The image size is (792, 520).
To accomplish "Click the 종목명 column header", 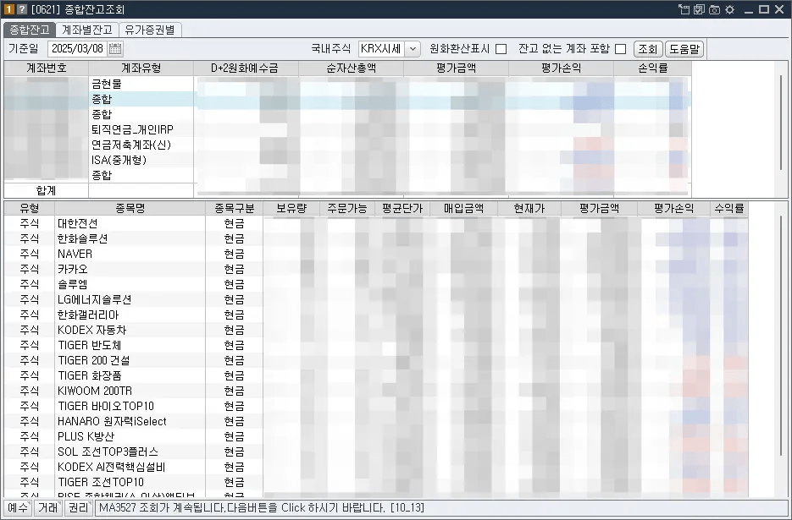I will click(130, 208).
